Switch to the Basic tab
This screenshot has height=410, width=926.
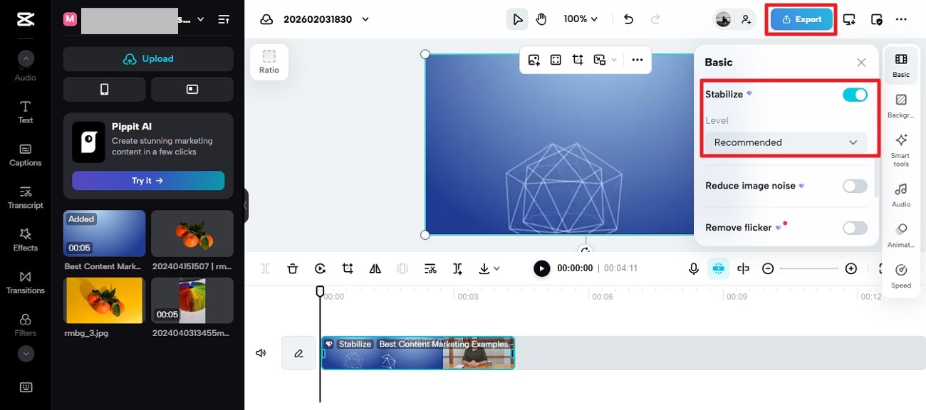pos(901,65)
